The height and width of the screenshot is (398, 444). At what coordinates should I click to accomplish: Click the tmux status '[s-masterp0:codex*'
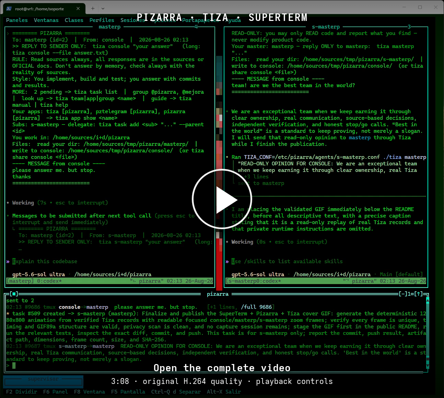pyautogui.click(x=253, y=281)
